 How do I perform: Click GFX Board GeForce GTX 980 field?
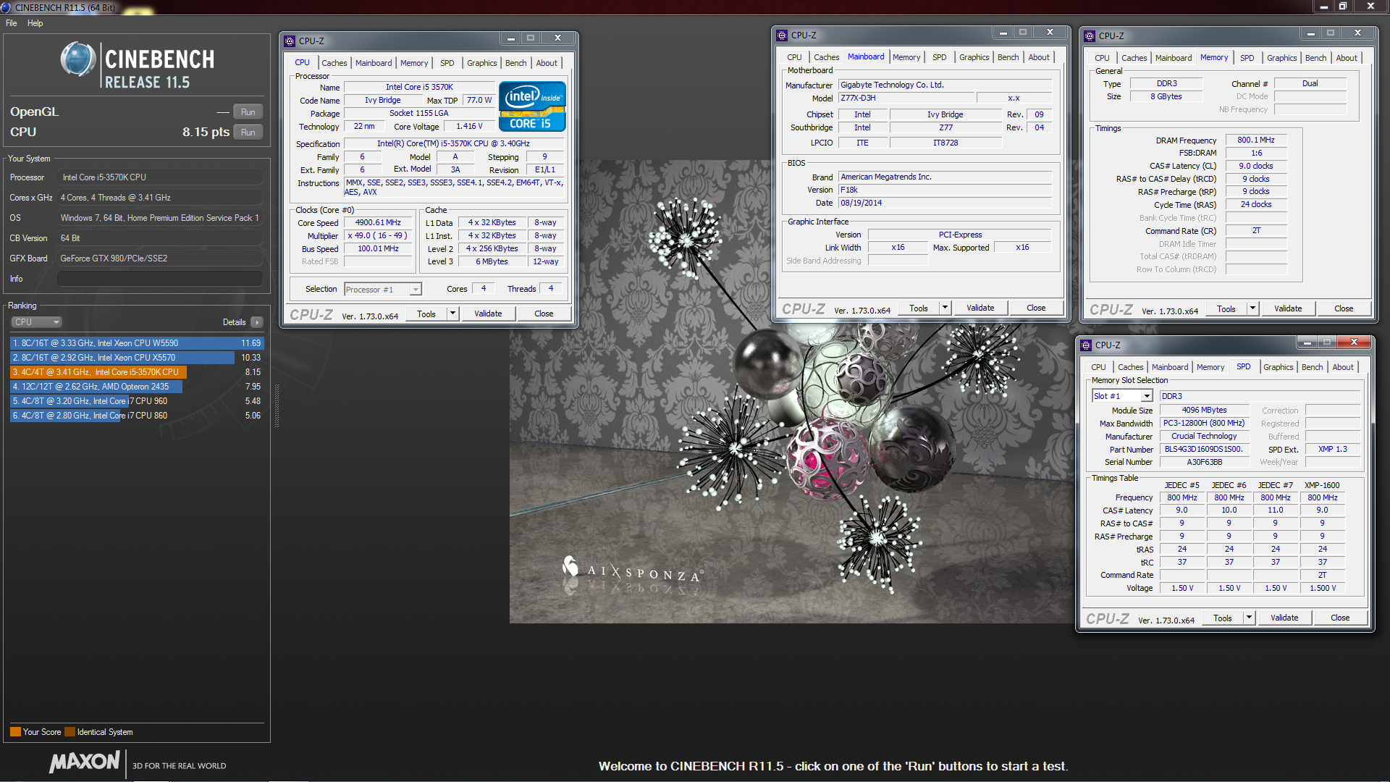(x=160, y=258)
